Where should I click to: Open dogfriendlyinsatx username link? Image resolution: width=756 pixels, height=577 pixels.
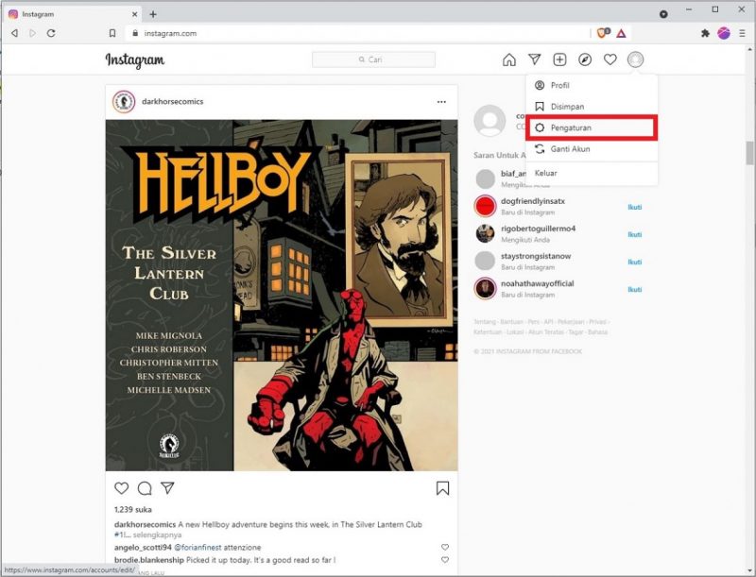point(533,201)
